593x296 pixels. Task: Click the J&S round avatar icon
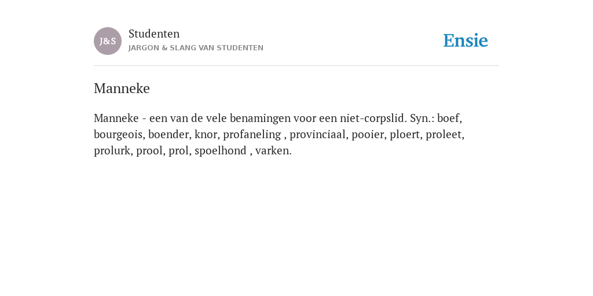coord(108,41)
